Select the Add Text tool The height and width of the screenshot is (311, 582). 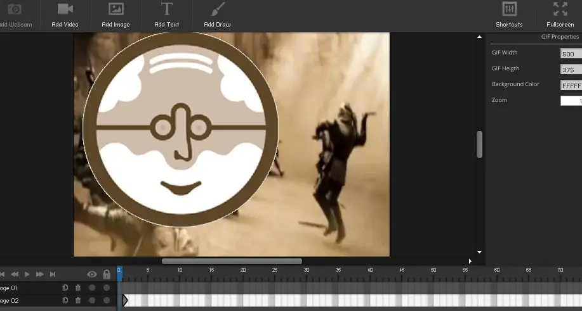point(167,16)
